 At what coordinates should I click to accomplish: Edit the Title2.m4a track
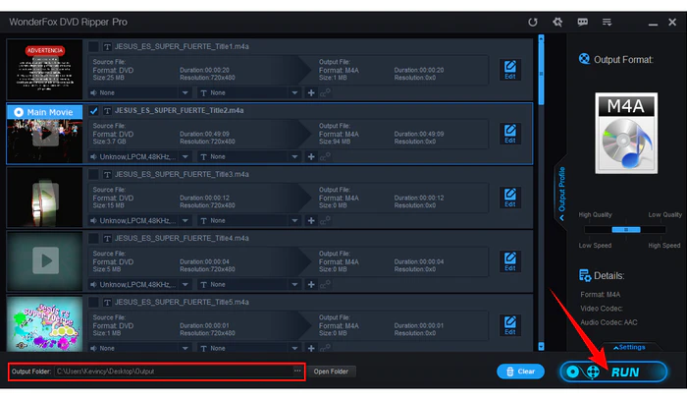510,134
